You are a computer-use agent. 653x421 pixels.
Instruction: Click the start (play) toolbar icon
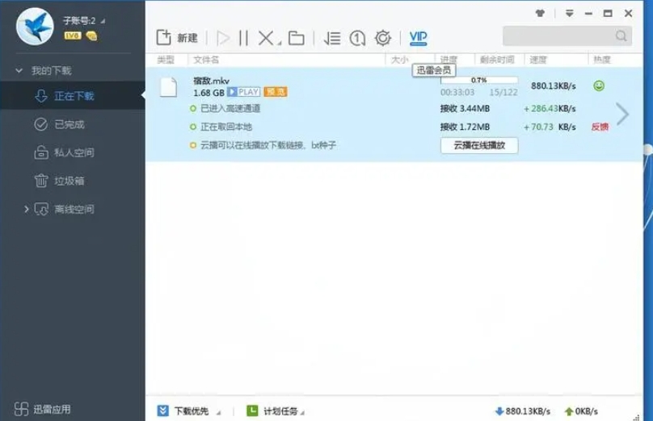[x=223, y=38]
